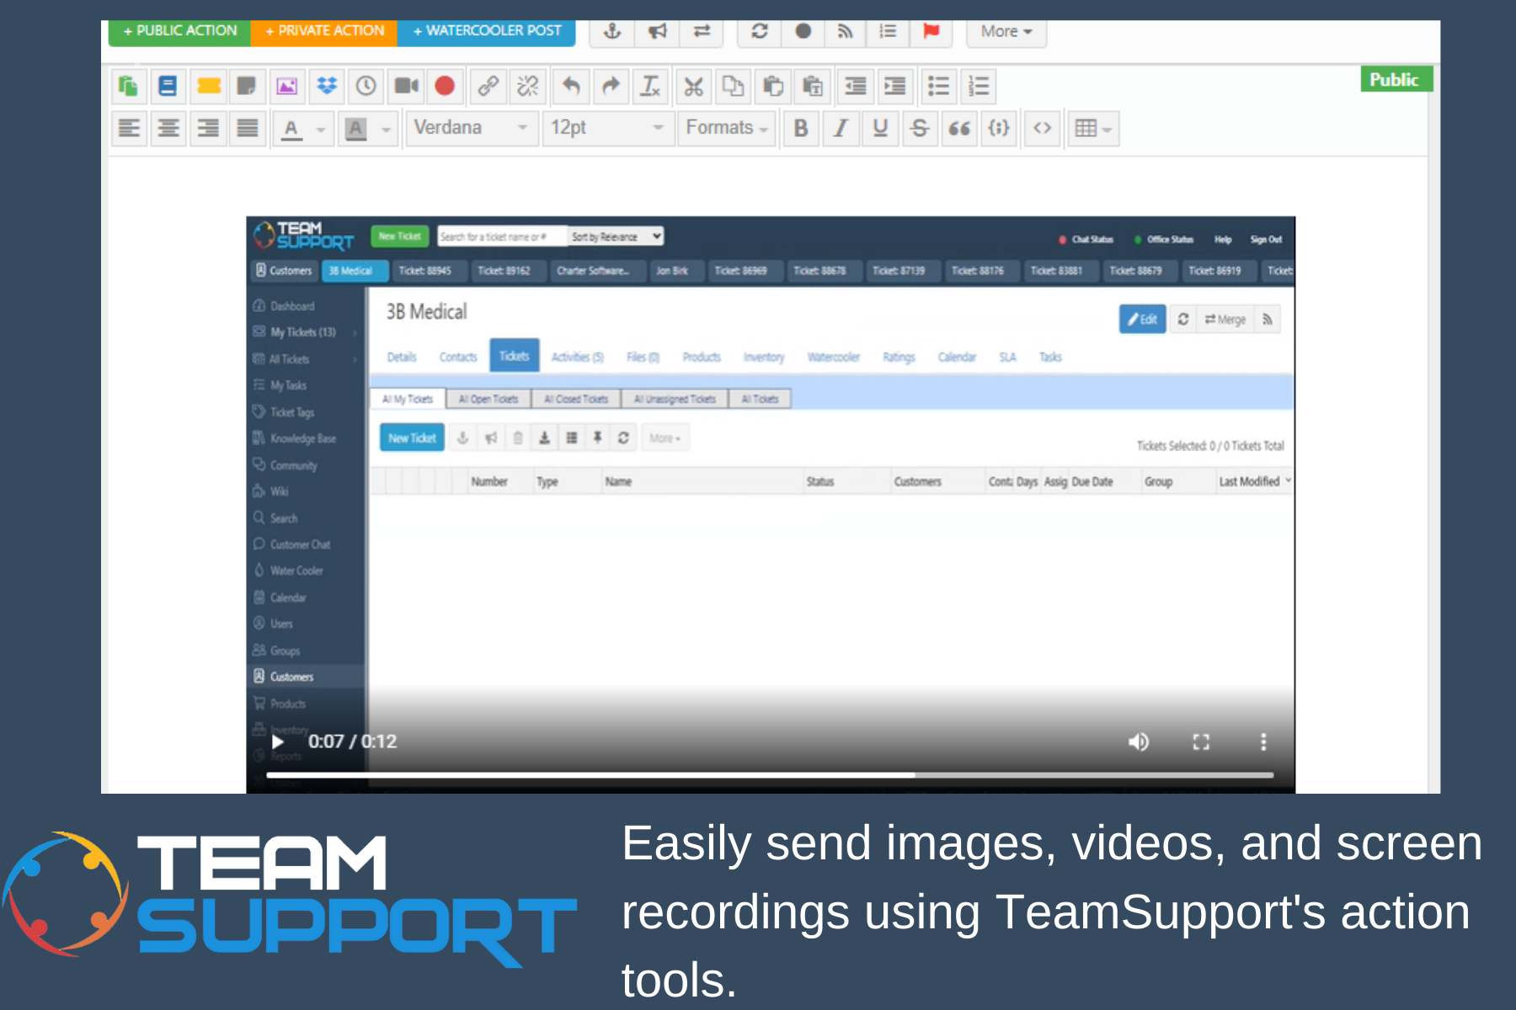The height and width of the screenshot is (1010, 1516).
Task: Click the + PRIVATE ACTION button
Action: click(x=324, y=31)
